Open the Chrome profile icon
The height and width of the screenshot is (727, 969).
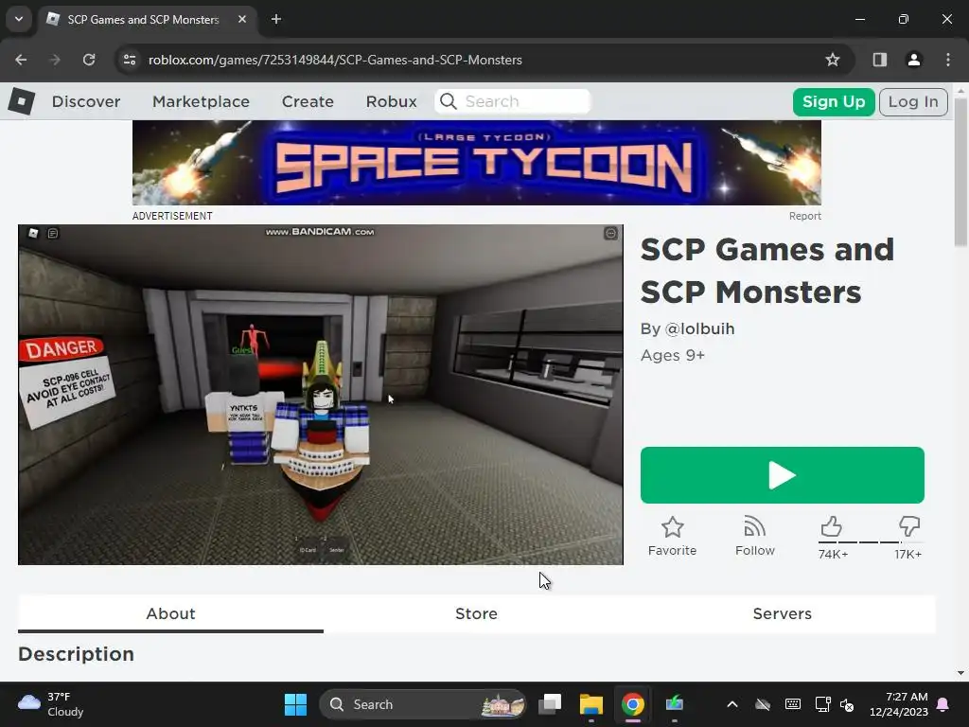(913, 60)
